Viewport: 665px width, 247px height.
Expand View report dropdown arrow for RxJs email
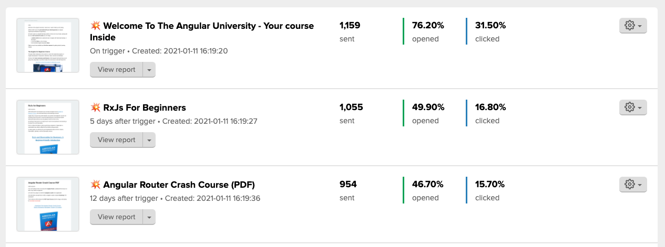tap(149, 140)
